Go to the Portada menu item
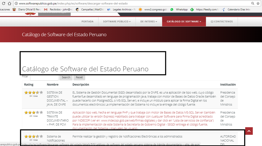262x146 pixels. point(87,22)
